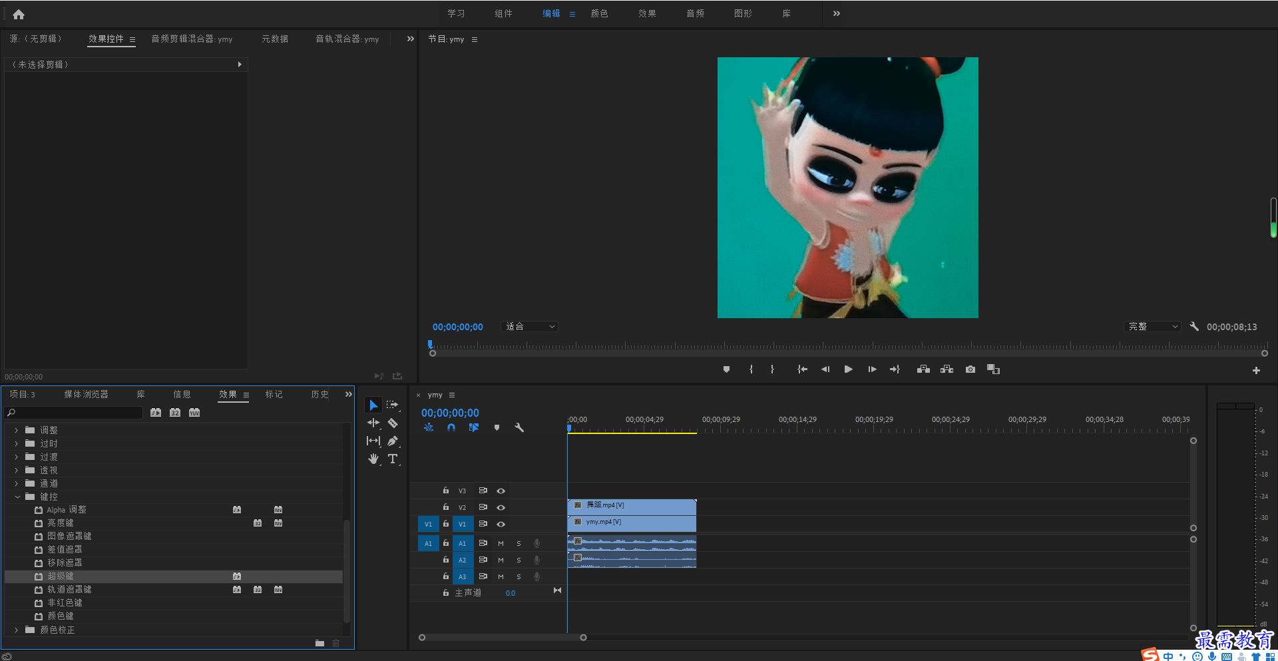Show more workspaces chevron
Screen dimensions: 1278x661
[x=837, y=13]
